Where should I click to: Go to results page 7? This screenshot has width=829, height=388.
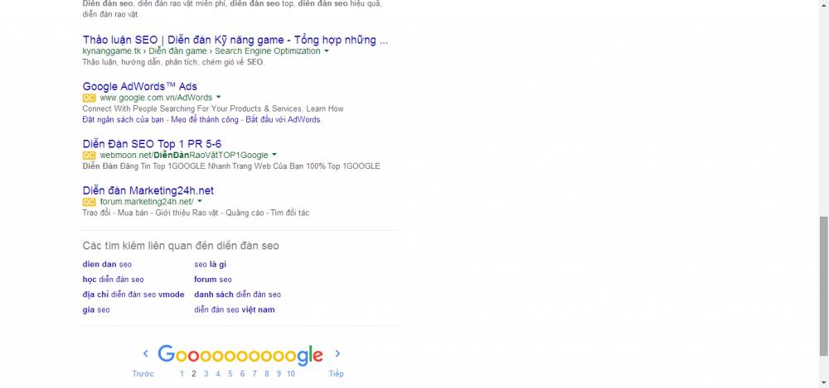[255, 374]
